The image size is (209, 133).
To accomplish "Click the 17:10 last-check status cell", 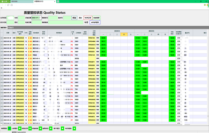I will [172, 72].
